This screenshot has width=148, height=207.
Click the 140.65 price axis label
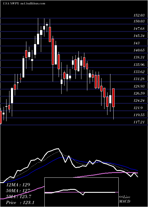(x=139, y=50)
